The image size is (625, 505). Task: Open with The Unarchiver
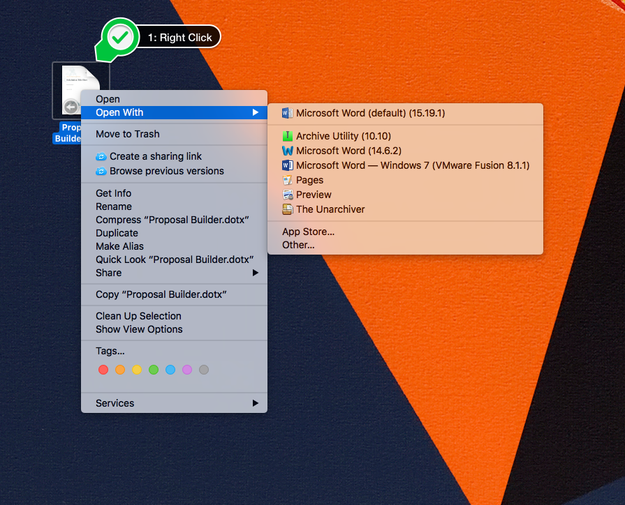coord(405,209)
